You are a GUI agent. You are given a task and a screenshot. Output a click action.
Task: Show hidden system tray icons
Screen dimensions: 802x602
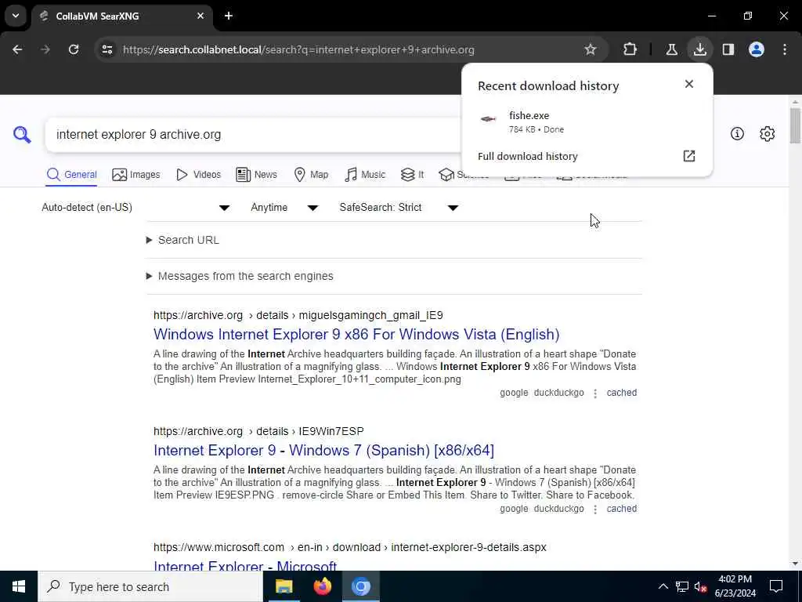pos(663,586)
